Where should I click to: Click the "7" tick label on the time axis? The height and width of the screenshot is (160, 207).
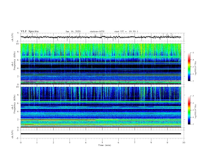[x=135, y=142]
